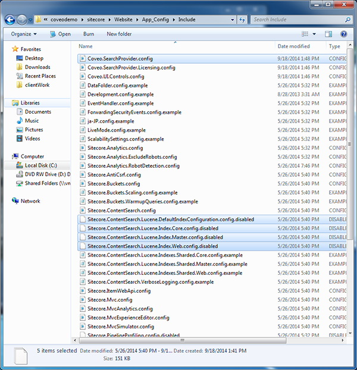Select Sitecore.ContentSearch.config file icon
Image resolution: width=357 pixels, height=370 pixels.
[82, 211]
